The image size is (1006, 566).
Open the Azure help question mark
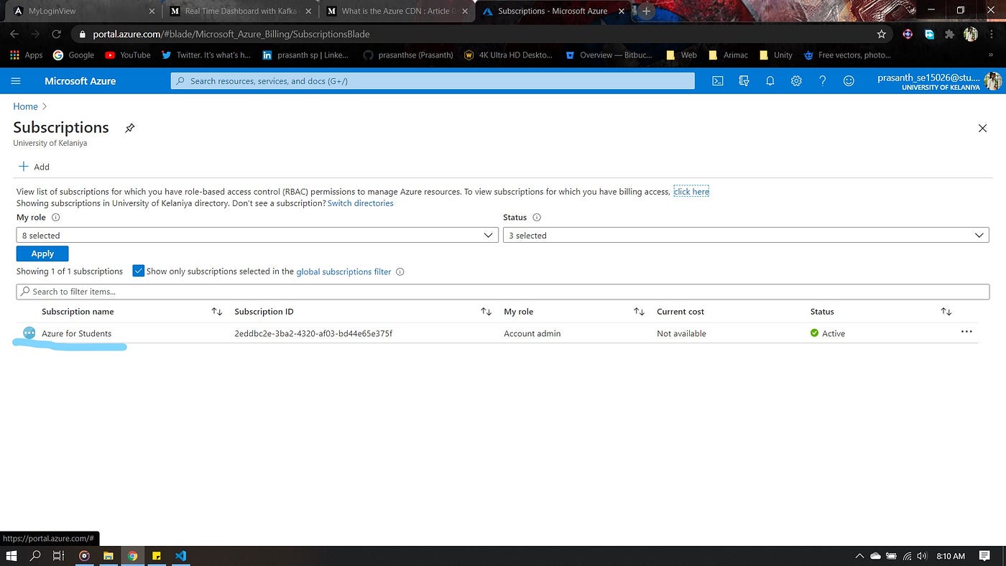[x=823, y=81]
